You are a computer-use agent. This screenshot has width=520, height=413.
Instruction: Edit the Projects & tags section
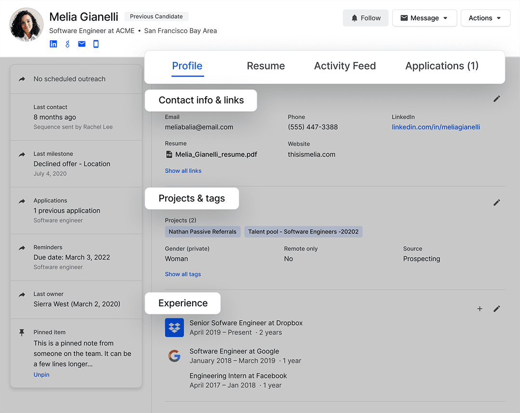(496, 203)
